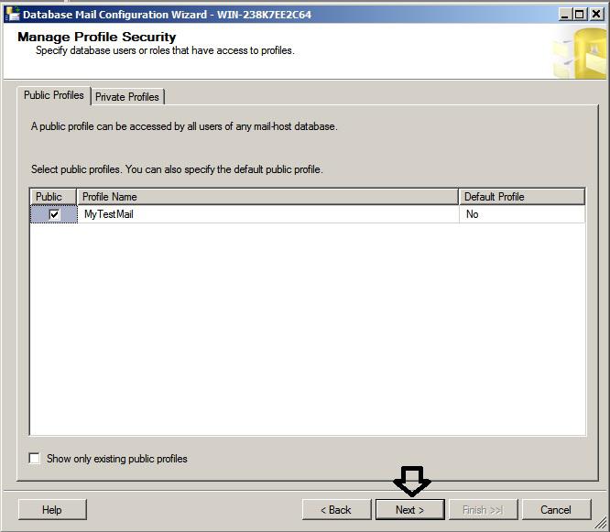The width and height of the screenshot is (610, 532).
Task: Go back with the Back button
Action: tap(336, 510)
